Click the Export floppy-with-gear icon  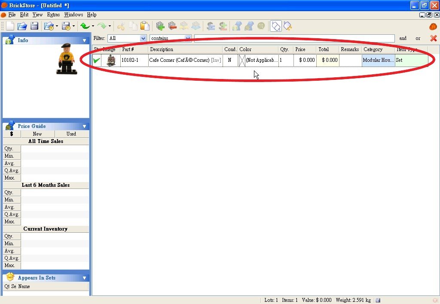[x=66, y=26]
